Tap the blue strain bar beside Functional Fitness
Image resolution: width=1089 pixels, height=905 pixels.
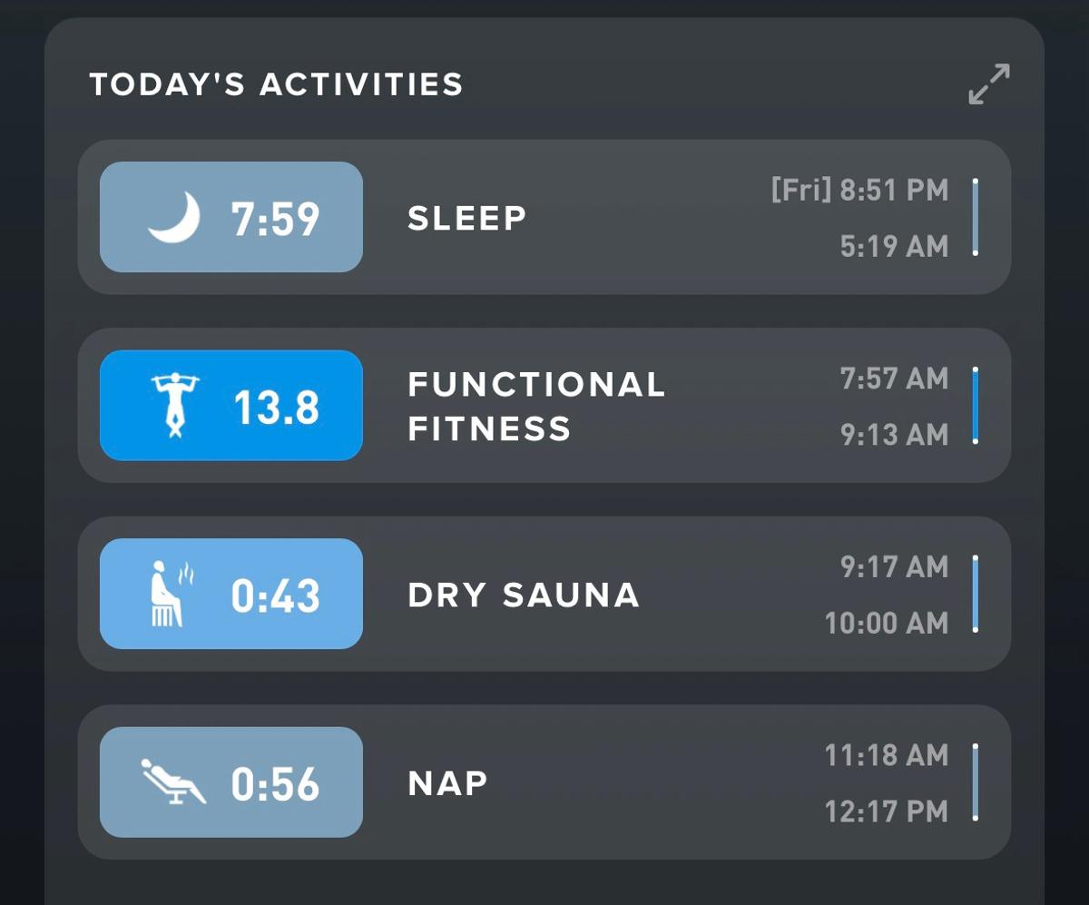click(x=976, y=405)
